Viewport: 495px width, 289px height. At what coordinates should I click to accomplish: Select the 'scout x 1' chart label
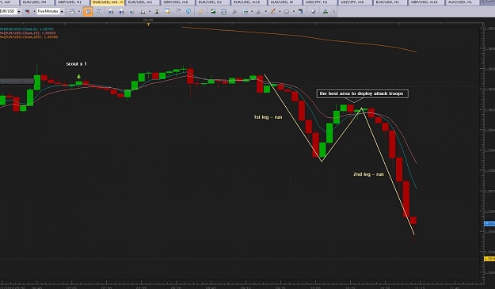pyautogui.click(x=76, y=64)
